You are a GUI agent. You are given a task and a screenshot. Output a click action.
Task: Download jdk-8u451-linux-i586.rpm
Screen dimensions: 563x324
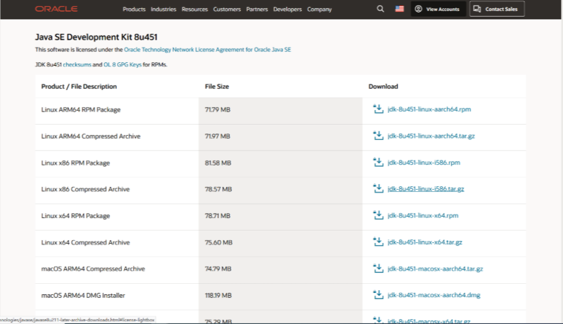[424, 162]
